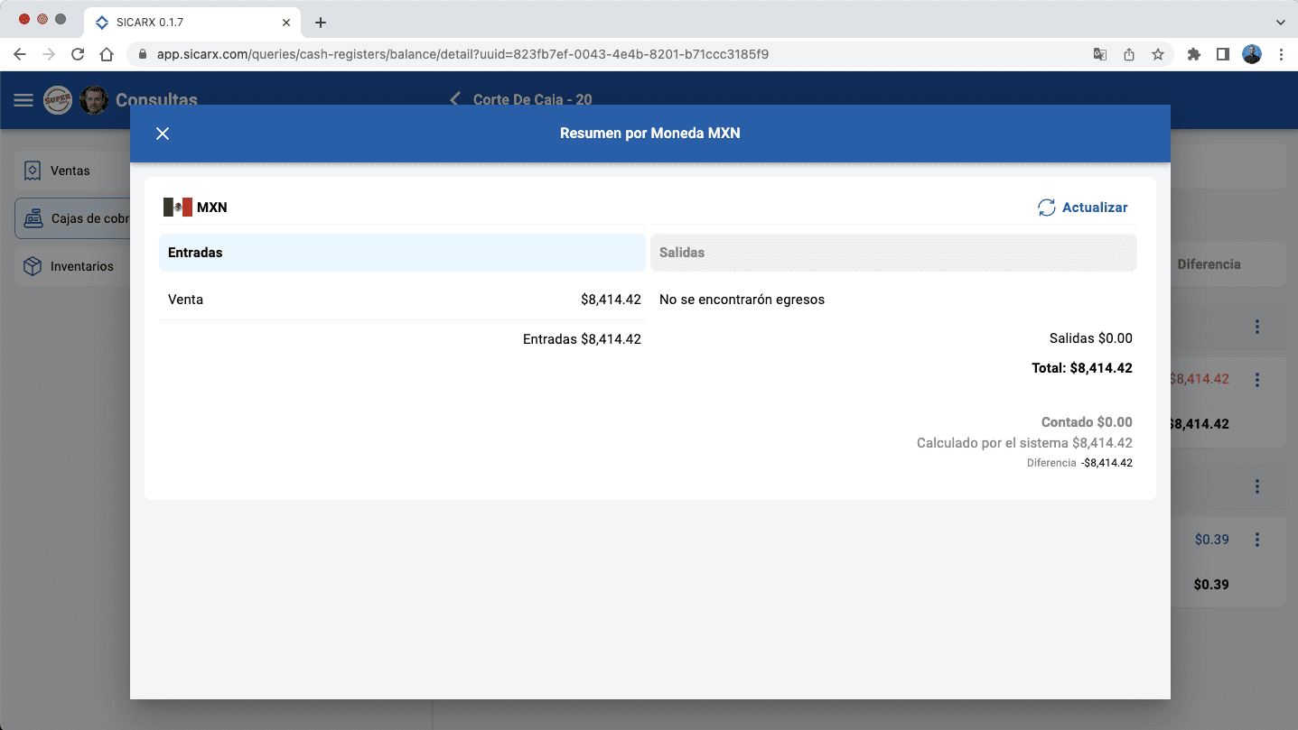Go back from Corte De Caja
Image resolution: width=1298 pixels, height=730 pixels.
point(455,99)
